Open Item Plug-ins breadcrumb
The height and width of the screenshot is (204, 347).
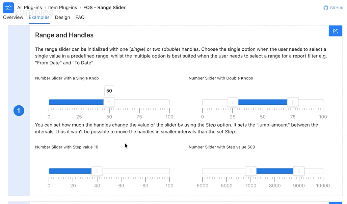63,7
